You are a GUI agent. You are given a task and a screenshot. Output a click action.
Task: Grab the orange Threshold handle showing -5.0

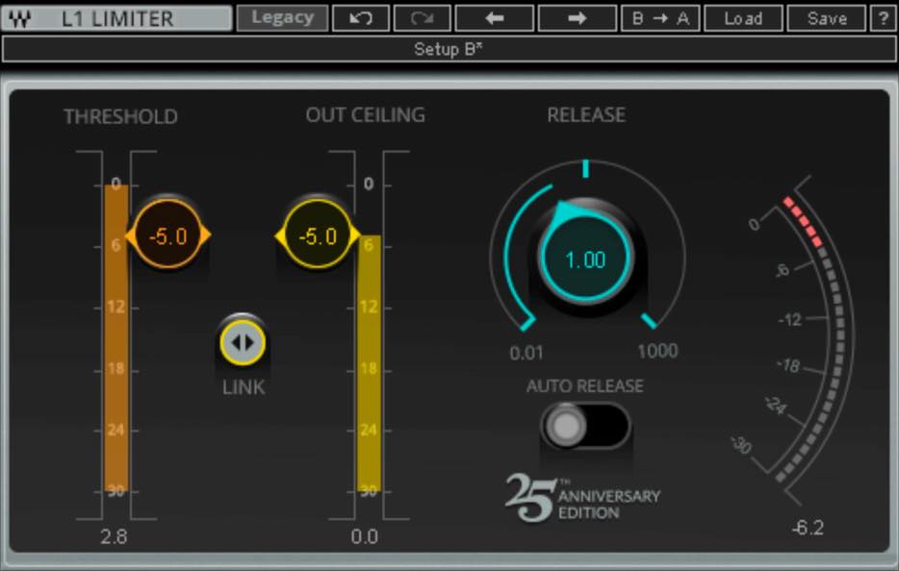pos(168,235)
